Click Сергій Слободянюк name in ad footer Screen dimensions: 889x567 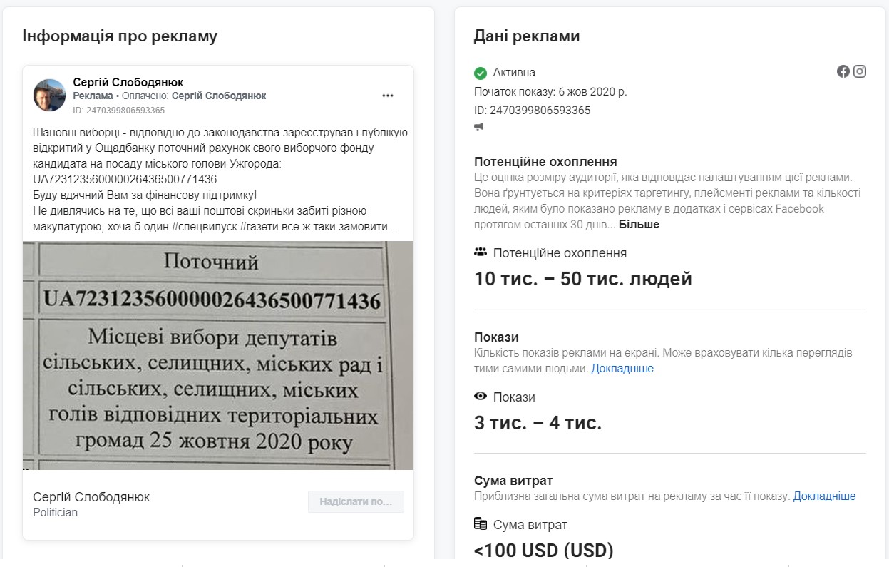point(91,497)
